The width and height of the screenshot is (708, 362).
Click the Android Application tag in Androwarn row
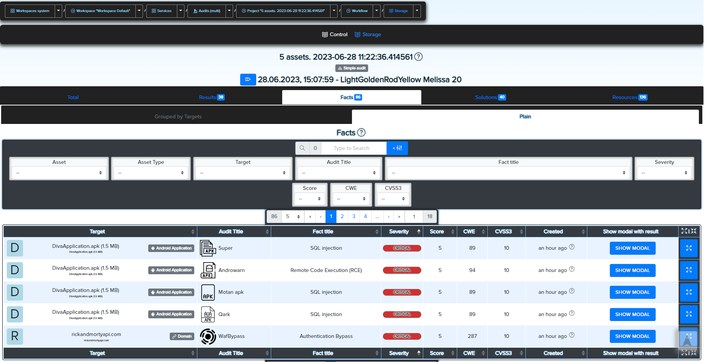point(171,270)
